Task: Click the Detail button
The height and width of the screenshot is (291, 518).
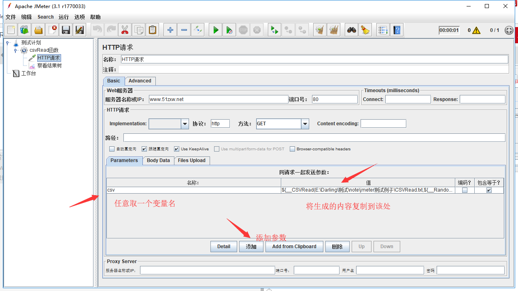Action: 224,247
